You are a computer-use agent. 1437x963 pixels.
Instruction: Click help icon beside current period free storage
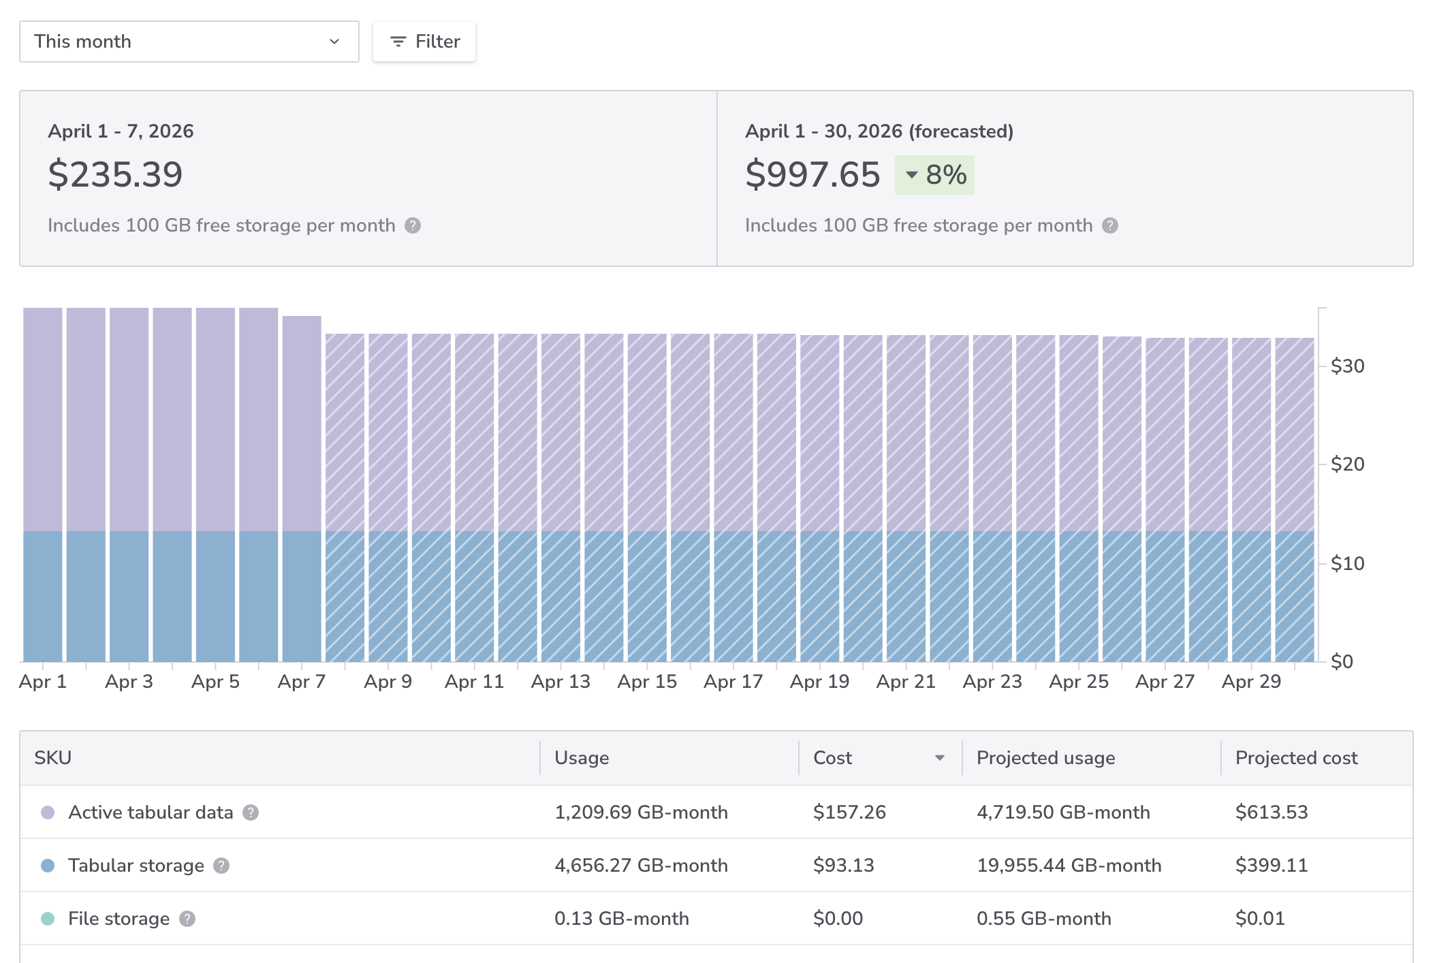(x=413, y=225)
